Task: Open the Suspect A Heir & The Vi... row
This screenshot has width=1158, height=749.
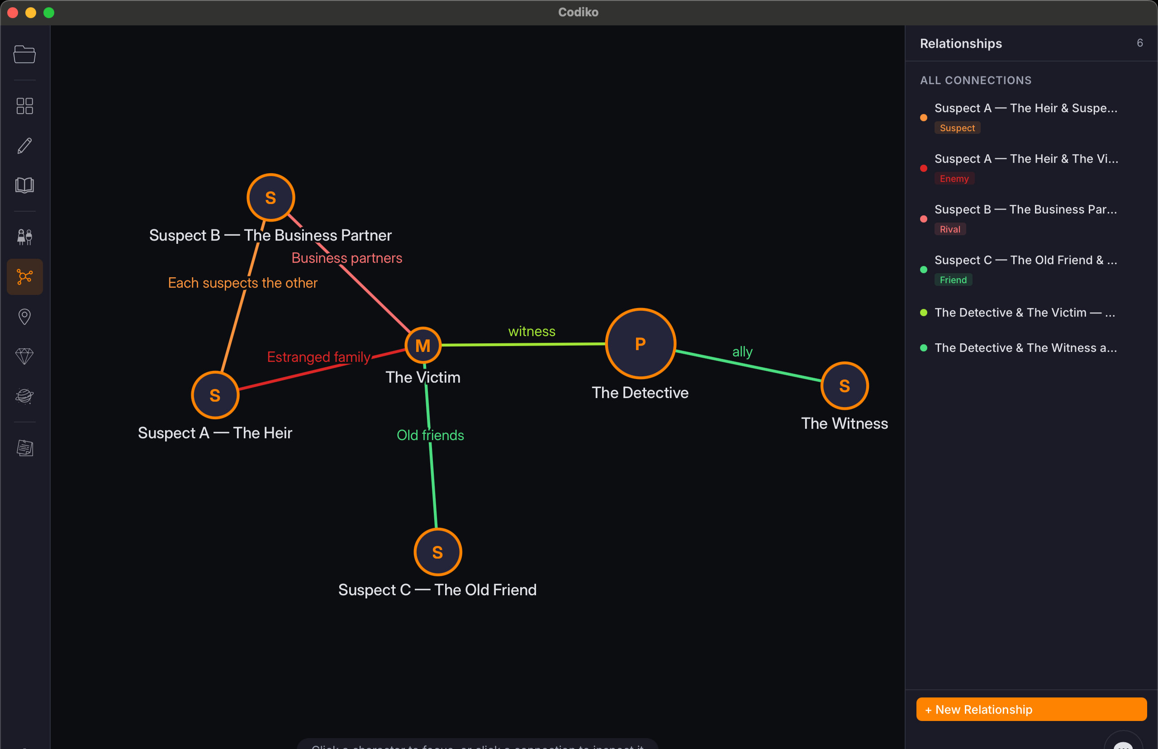Action: tap(1031, 168)
